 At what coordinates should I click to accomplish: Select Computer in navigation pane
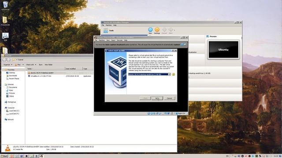(11, 108)
